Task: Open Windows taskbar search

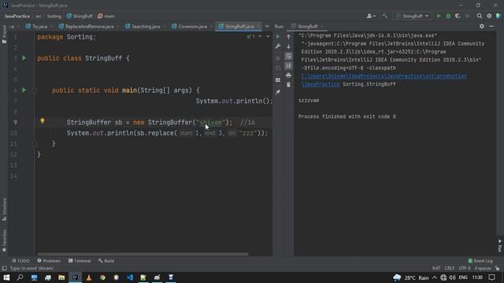Action: pyautogui.click(x=20, y=277)
